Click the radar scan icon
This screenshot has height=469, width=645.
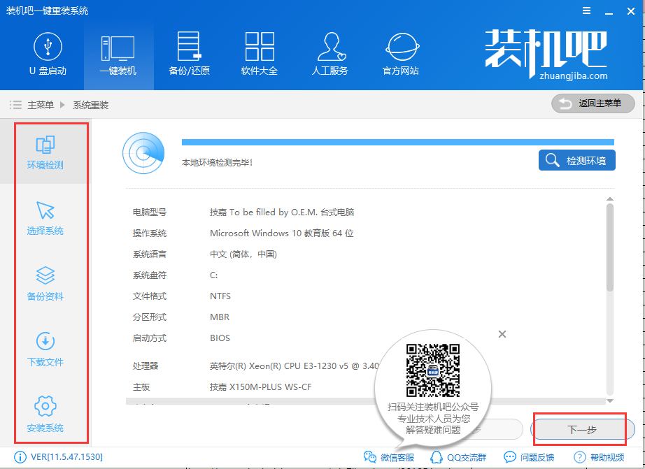click(x=143, y=153)
